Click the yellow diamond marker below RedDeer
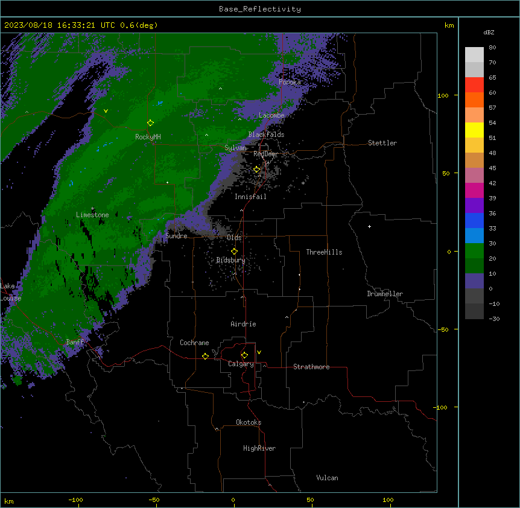The image size is (520, 508). click(x=257, y=170)
